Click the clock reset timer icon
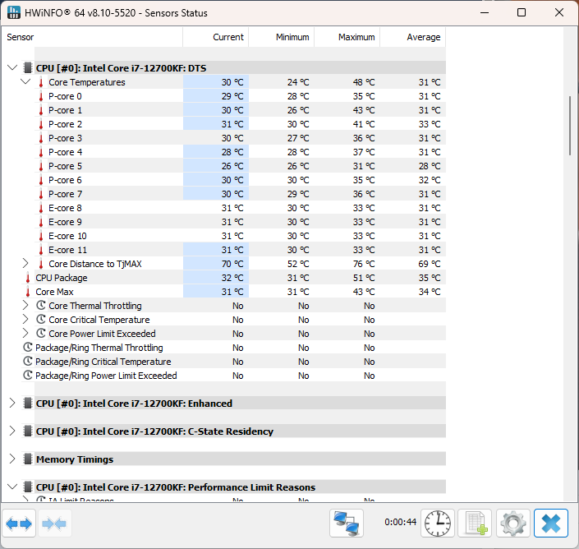Screen dimensions: 579x549 coord(438,524)
